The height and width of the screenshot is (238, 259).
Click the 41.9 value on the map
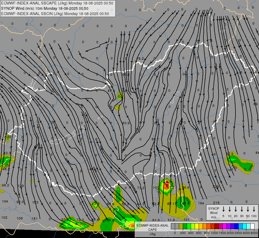click(171, 220)
